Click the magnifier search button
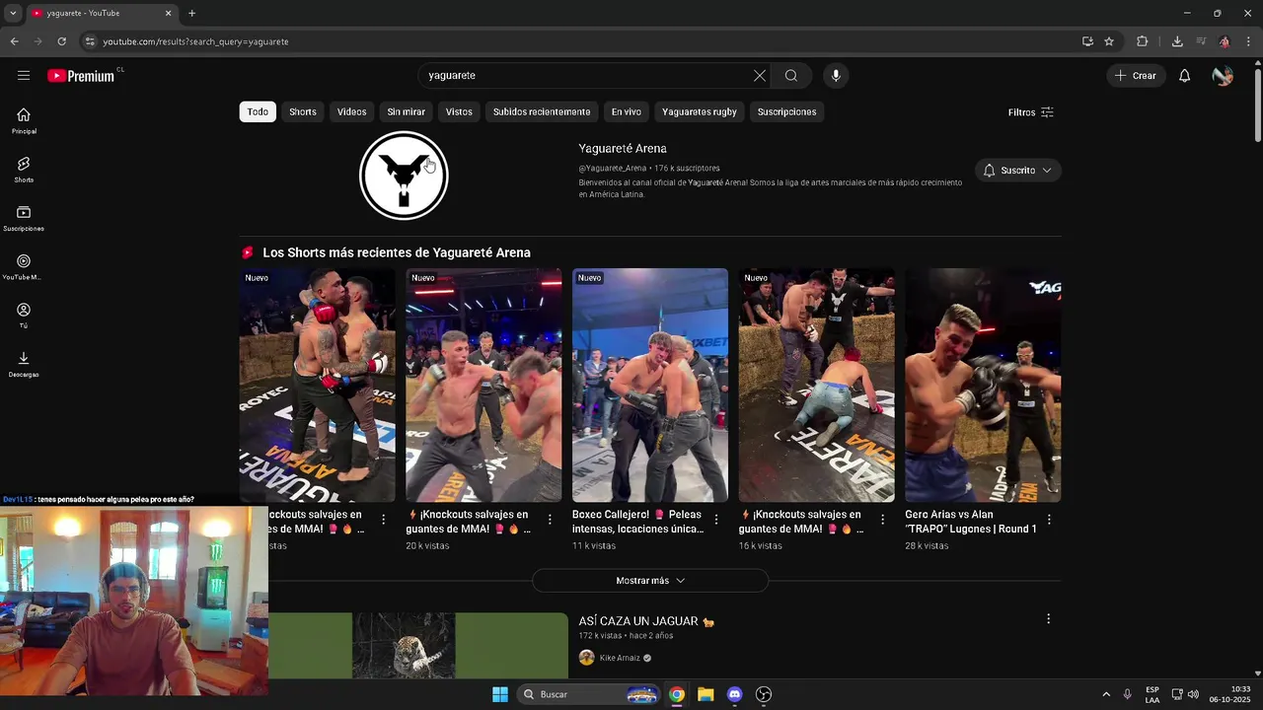 [x=791, y=75]
